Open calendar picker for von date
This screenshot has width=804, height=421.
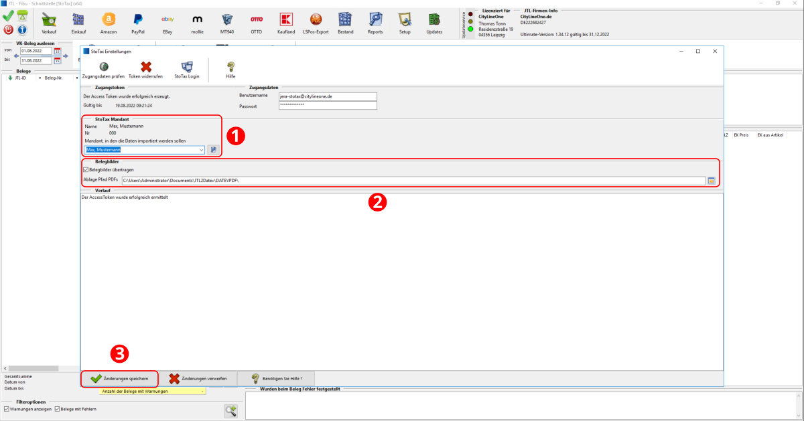58,51
